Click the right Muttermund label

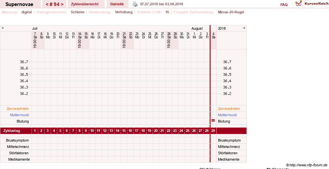227,115
